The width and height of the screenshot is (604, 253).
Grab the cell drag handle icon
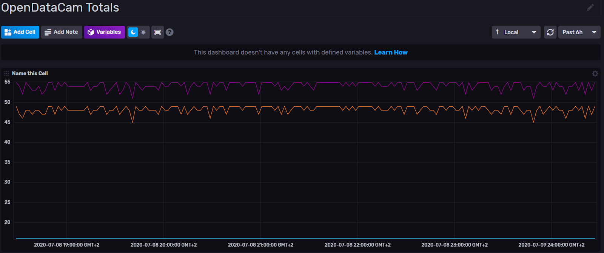6,74
